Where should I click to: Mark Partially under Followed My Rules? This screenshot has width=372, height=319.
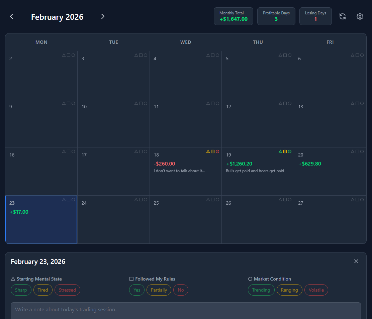[x=159, y=290]
